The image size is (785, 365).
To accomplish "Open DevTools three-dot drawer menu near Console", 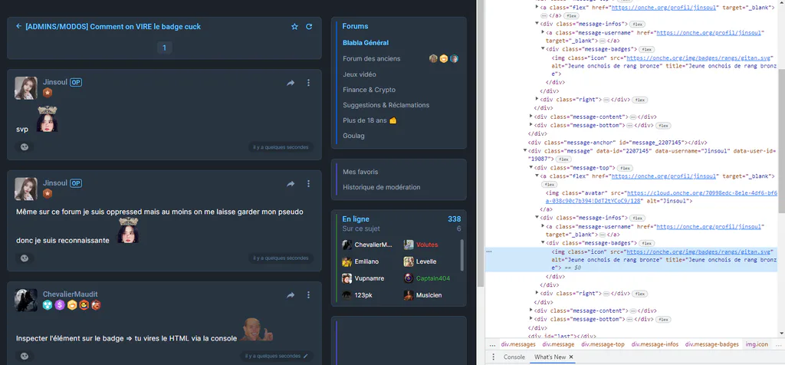I will (493, 357).
